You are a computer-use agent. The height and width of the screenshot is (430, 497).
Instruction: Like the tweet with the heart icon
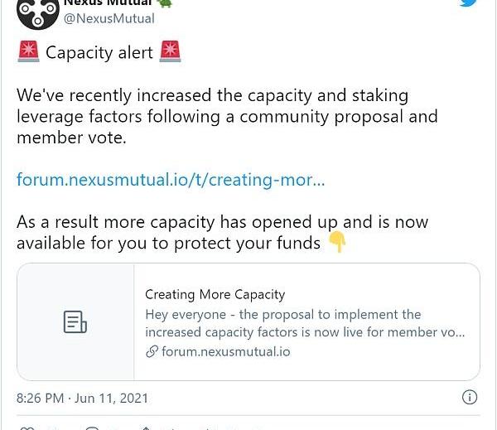(x=27, y=428)
